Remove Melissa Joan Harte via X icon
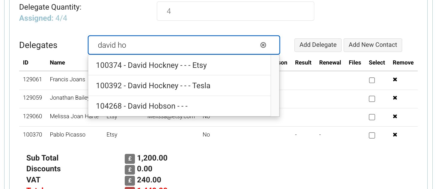This screenshot has width=436, height=189. pos(395,117)
